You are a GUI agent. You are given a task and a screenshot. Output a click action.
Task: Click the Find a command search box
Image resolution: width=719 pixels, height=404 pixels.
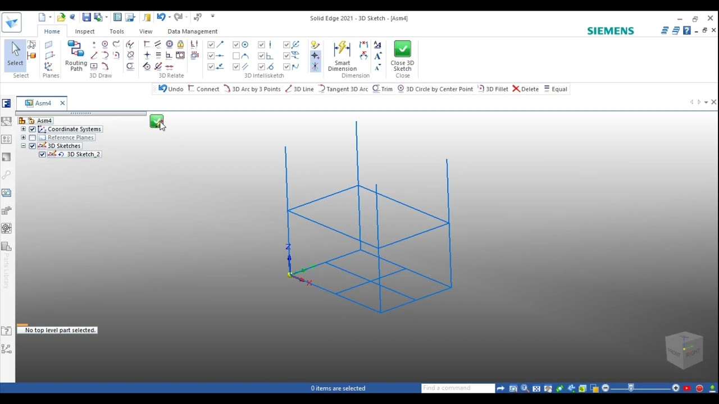pos(458,388)
